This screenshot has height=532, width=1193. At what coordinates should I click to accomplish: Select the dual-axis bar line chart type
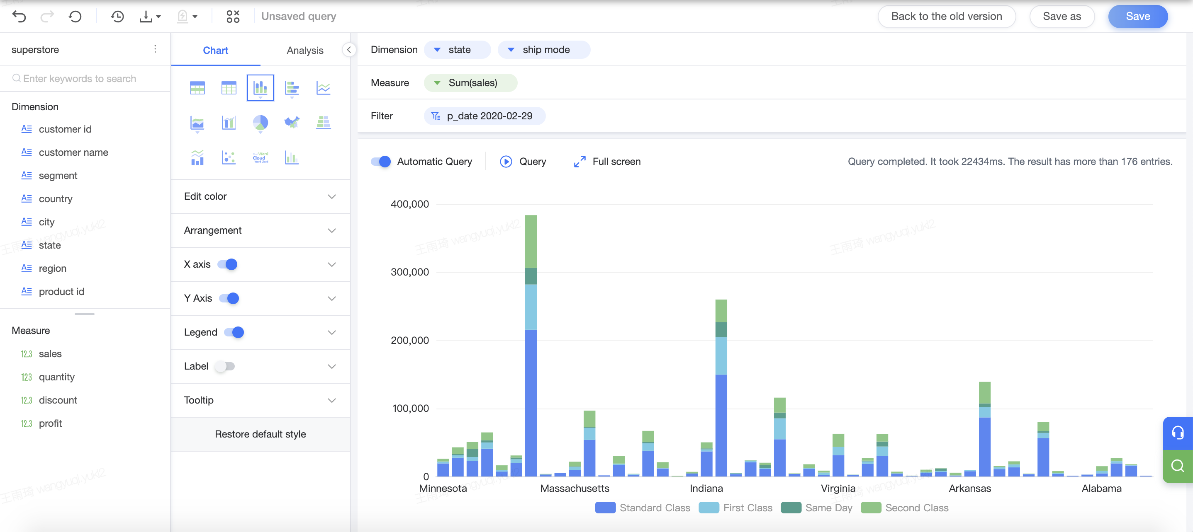[229, 123]
